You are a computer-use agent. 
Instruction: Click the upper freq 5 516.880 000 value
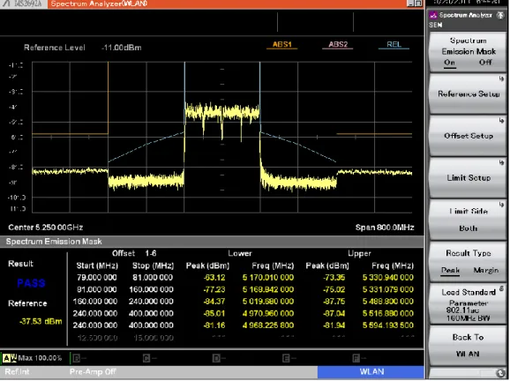tap(388, 313)
